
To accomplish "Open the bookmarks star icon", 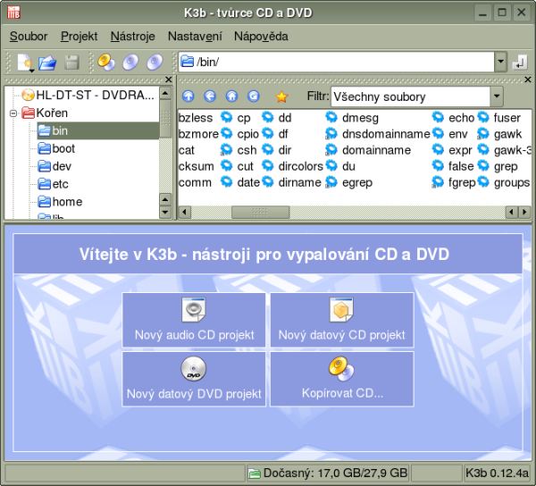I will [281, 96].
